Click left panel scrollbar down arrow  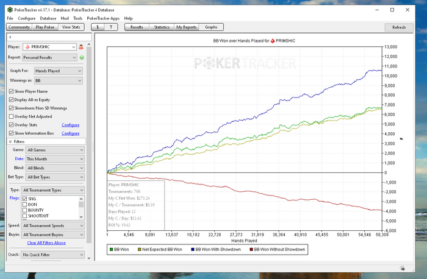point(89,258)
